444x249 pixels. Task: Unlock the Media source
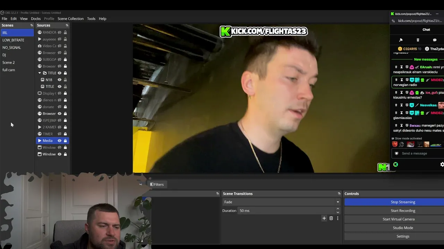click(x=65, y=141)
